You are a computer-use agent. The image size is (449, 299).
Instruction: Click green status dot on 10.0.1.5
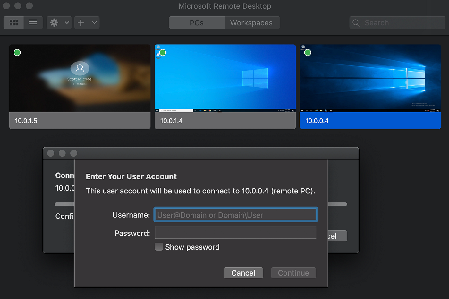[x=17, y=52]
